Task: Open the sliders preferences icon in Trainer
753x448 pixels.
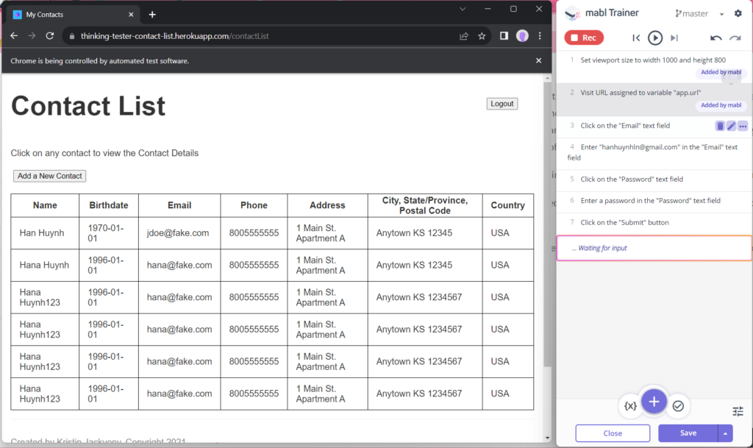Action: pyautogui.click(x=738, y=411)
